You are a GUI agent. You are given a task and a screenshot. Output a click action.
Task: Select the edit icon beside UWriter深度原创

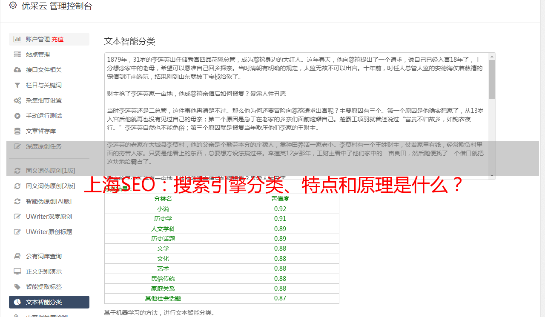point(17,217)
